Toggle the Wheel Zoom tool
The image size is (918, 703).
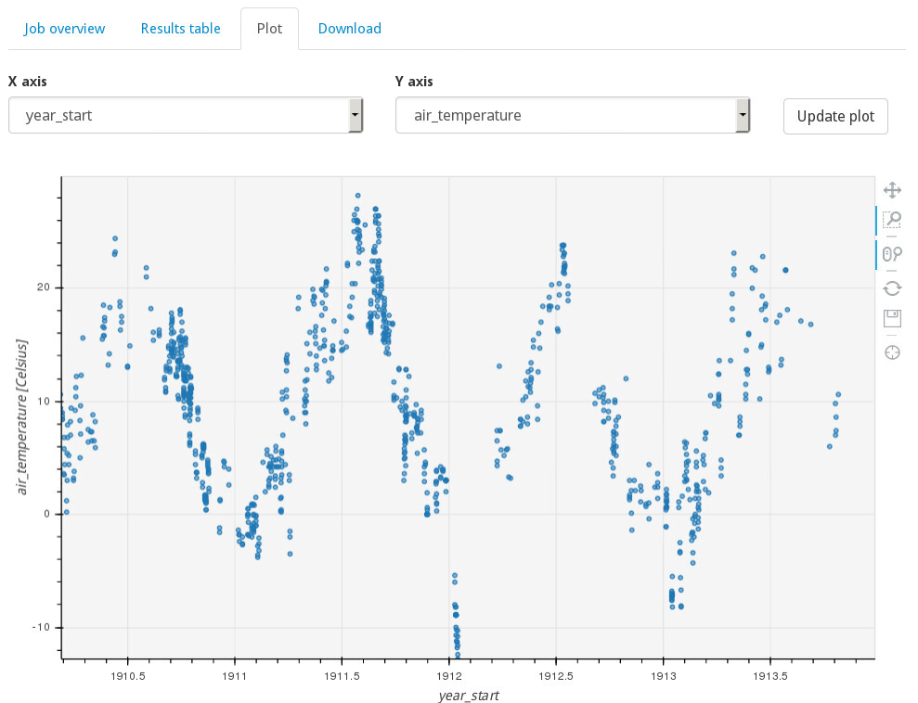(x=892, y=253)
